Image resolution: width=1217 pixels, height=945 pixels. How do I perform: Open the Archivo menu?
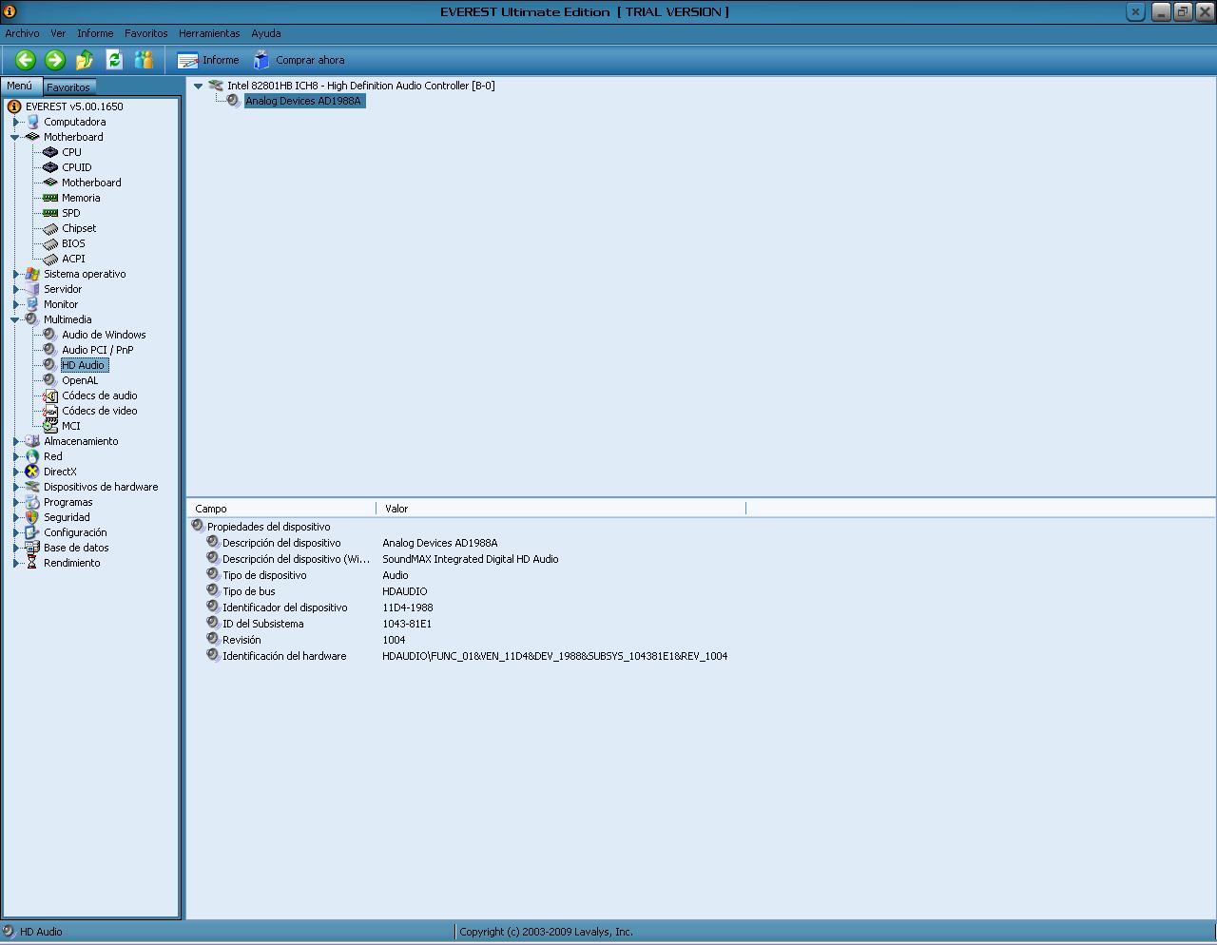[x=23, y=33]
